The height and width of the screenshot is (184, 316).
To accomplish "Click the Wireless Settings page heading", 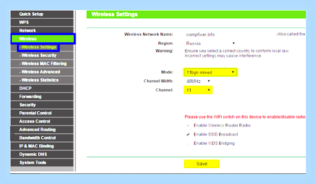I will [x=115, y=14].
